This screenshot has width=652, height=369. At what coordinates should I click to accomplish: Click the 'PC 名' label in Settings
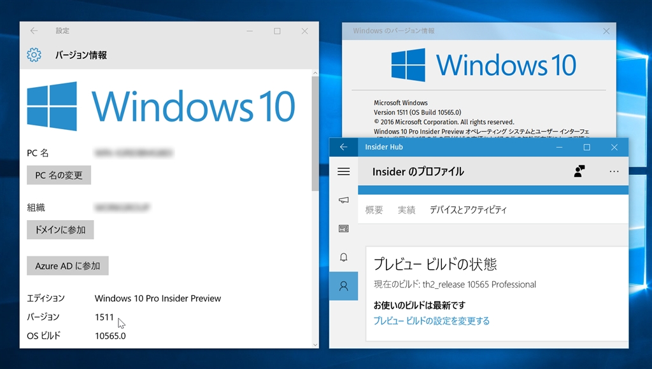38,153
